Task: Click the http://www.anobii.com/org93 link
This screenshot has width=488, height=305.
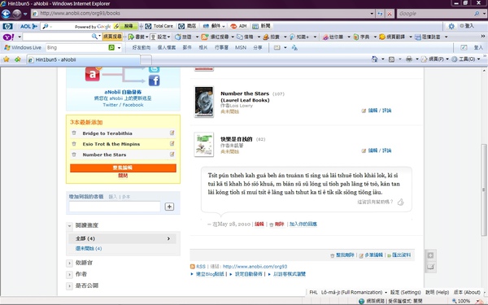Action: 255,267
